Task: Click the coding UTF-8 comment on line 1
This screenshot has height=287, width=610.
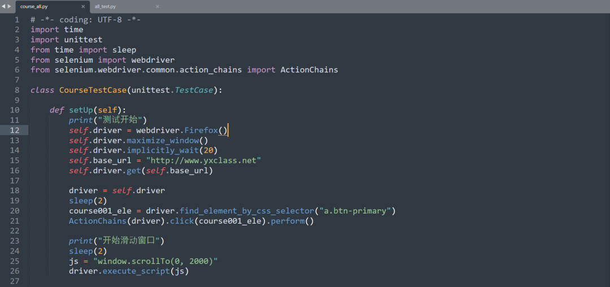Action: (86, 19)
